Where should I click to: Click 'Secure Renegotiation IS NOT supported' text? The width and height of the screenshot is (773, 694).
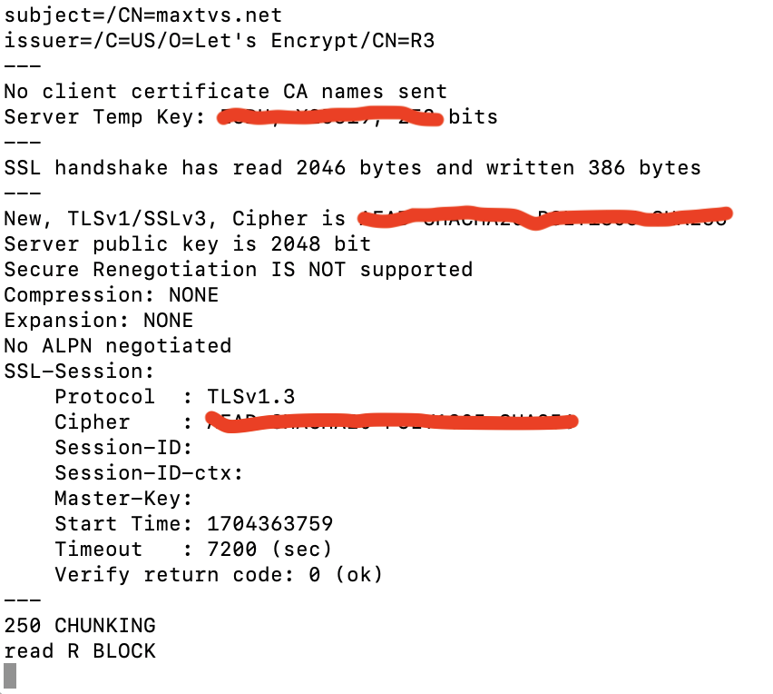238,269
